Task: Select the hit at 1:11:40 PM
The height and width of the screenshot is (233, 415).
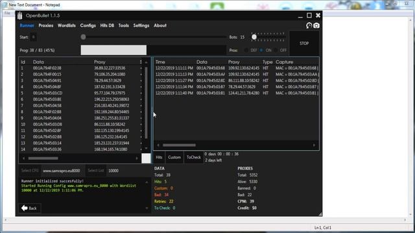Action: point(236,93)
